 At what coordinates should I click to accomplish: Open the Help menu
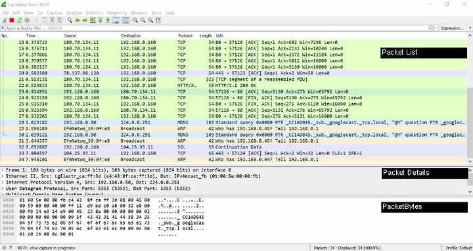click(x=170, y=12)
